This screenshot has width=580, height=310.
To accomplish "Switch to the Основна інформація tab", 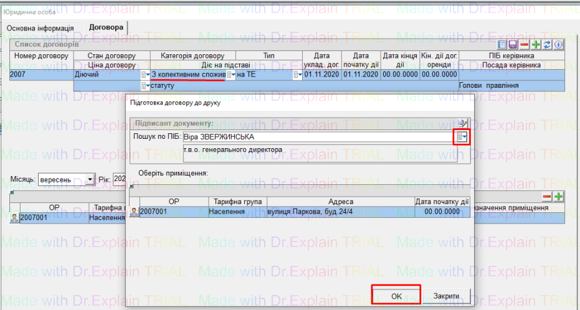I will click(x=40, y=28).
